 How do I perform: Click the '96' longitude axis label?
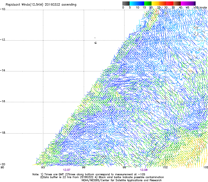(83, 167)
